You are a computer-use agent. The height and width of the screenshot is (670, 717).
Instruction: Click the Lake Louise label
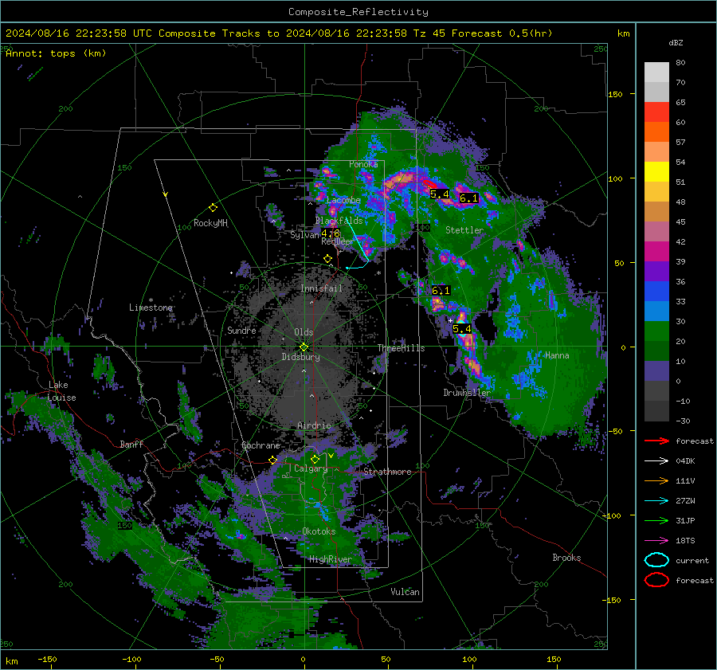click(62, 391)
